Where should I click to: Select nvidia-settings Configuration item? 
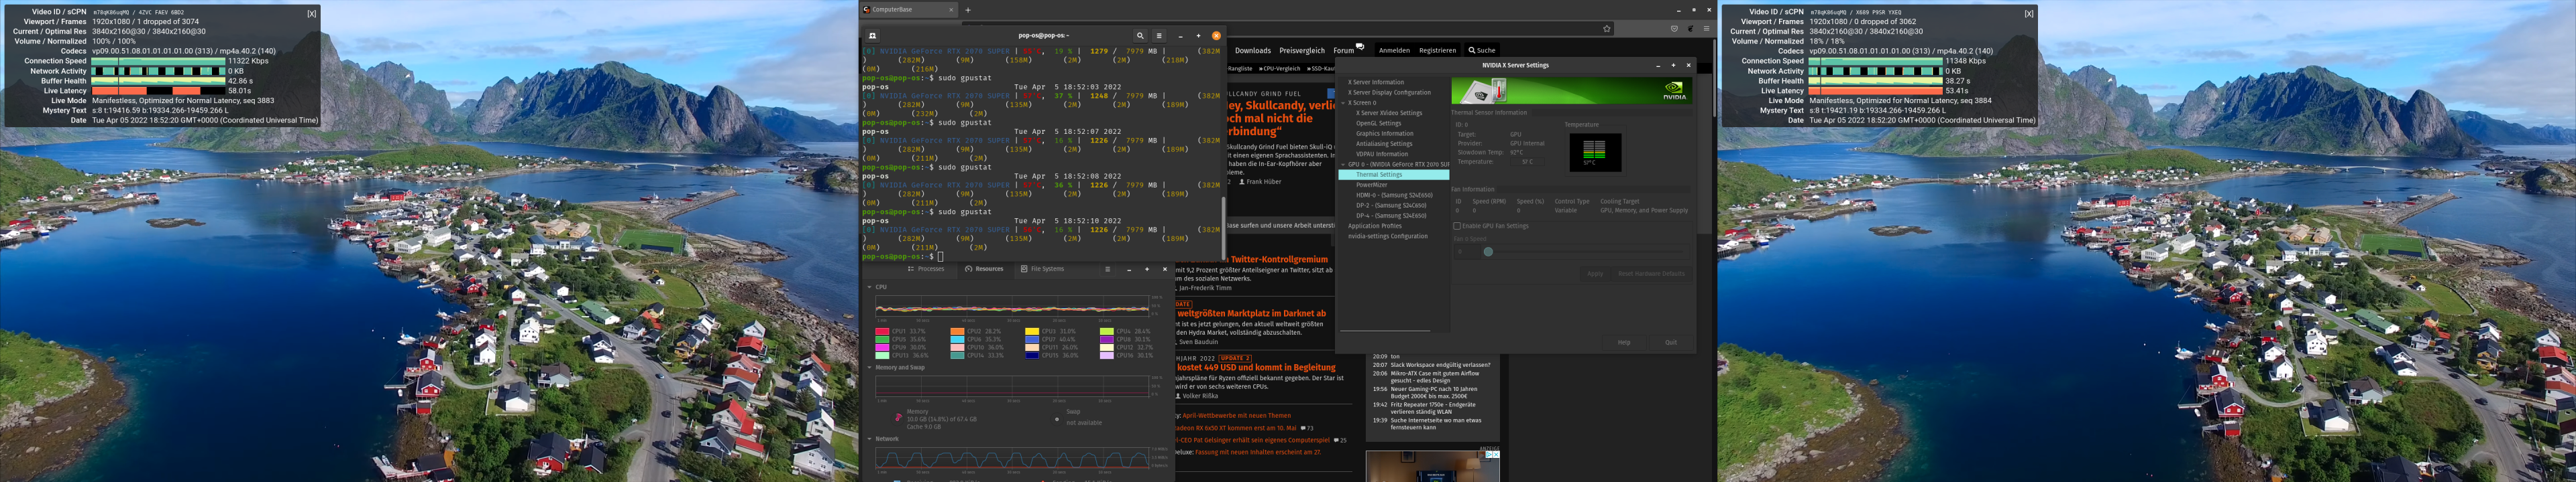[x=1387, y=236]
